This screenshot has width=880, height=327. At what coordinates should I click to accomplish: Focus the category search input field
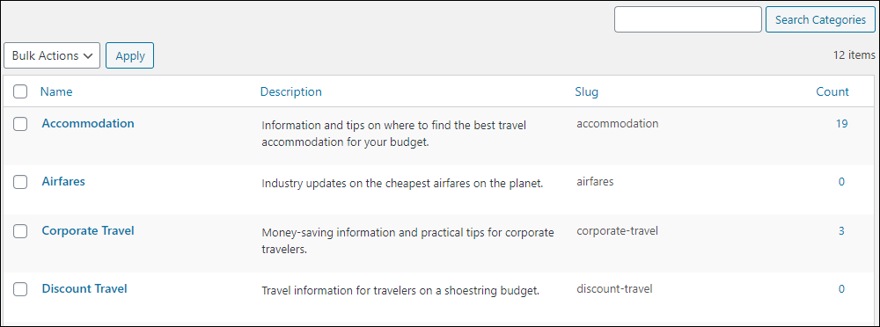[687, 19]
